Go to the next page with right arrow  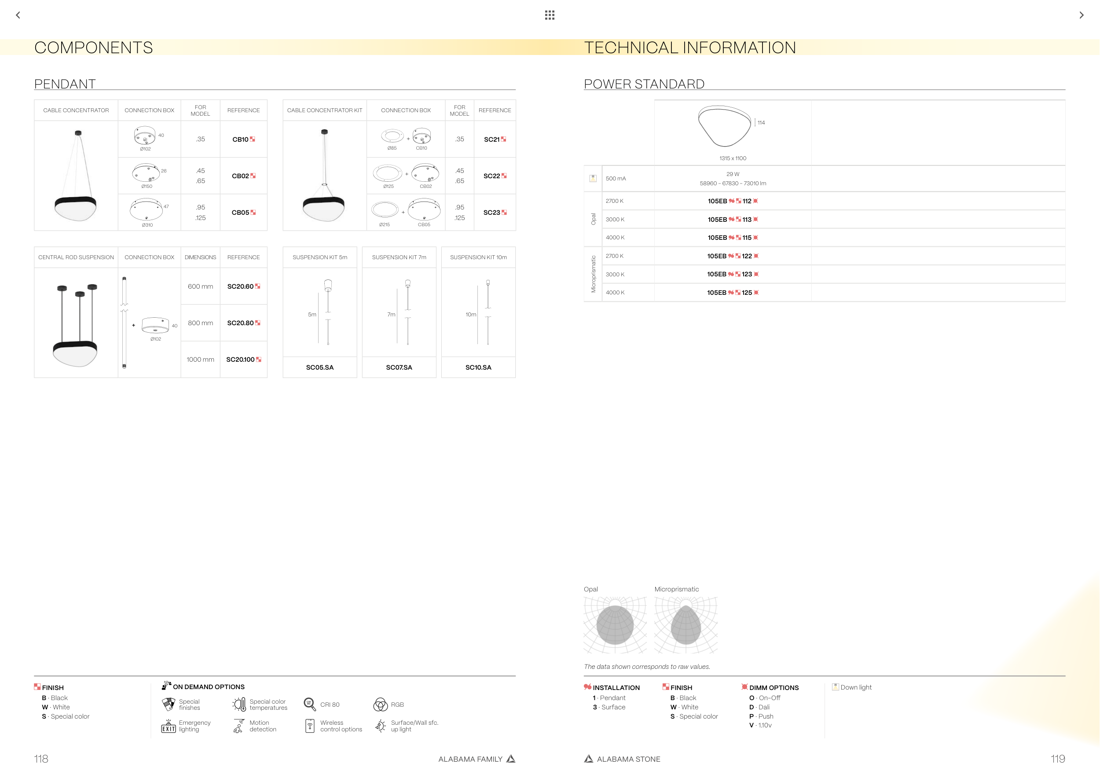1082,15
